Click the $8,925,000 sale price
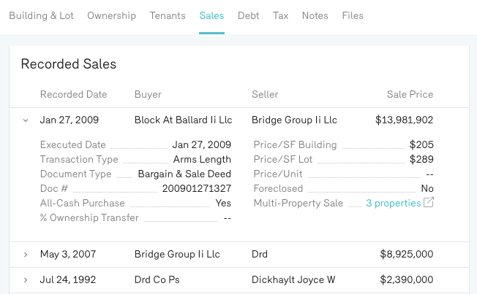Image resolution: width=477 pixels, height=294 pixels. click(x=407, y=255)
